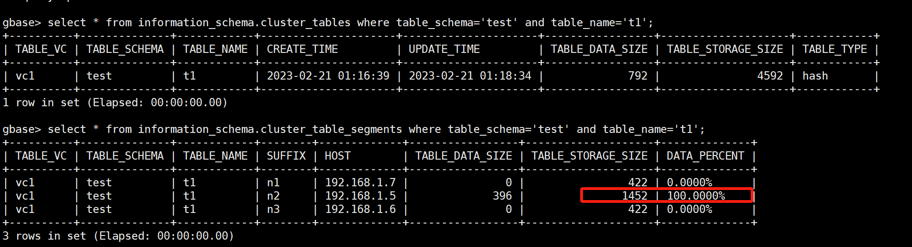This screenshot has width=912, height=247.
Task: Click the highlighted storage size 1452
Action: [x=635, y=196]
